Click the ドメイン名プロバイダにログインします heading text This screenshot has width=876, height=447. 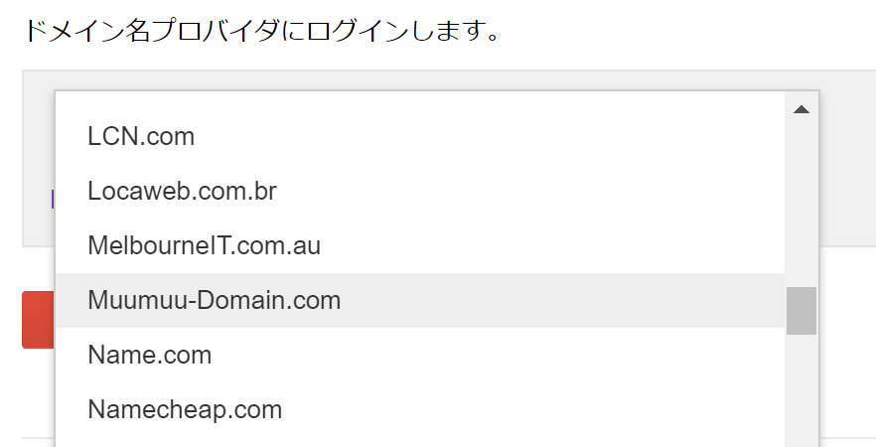261,33
